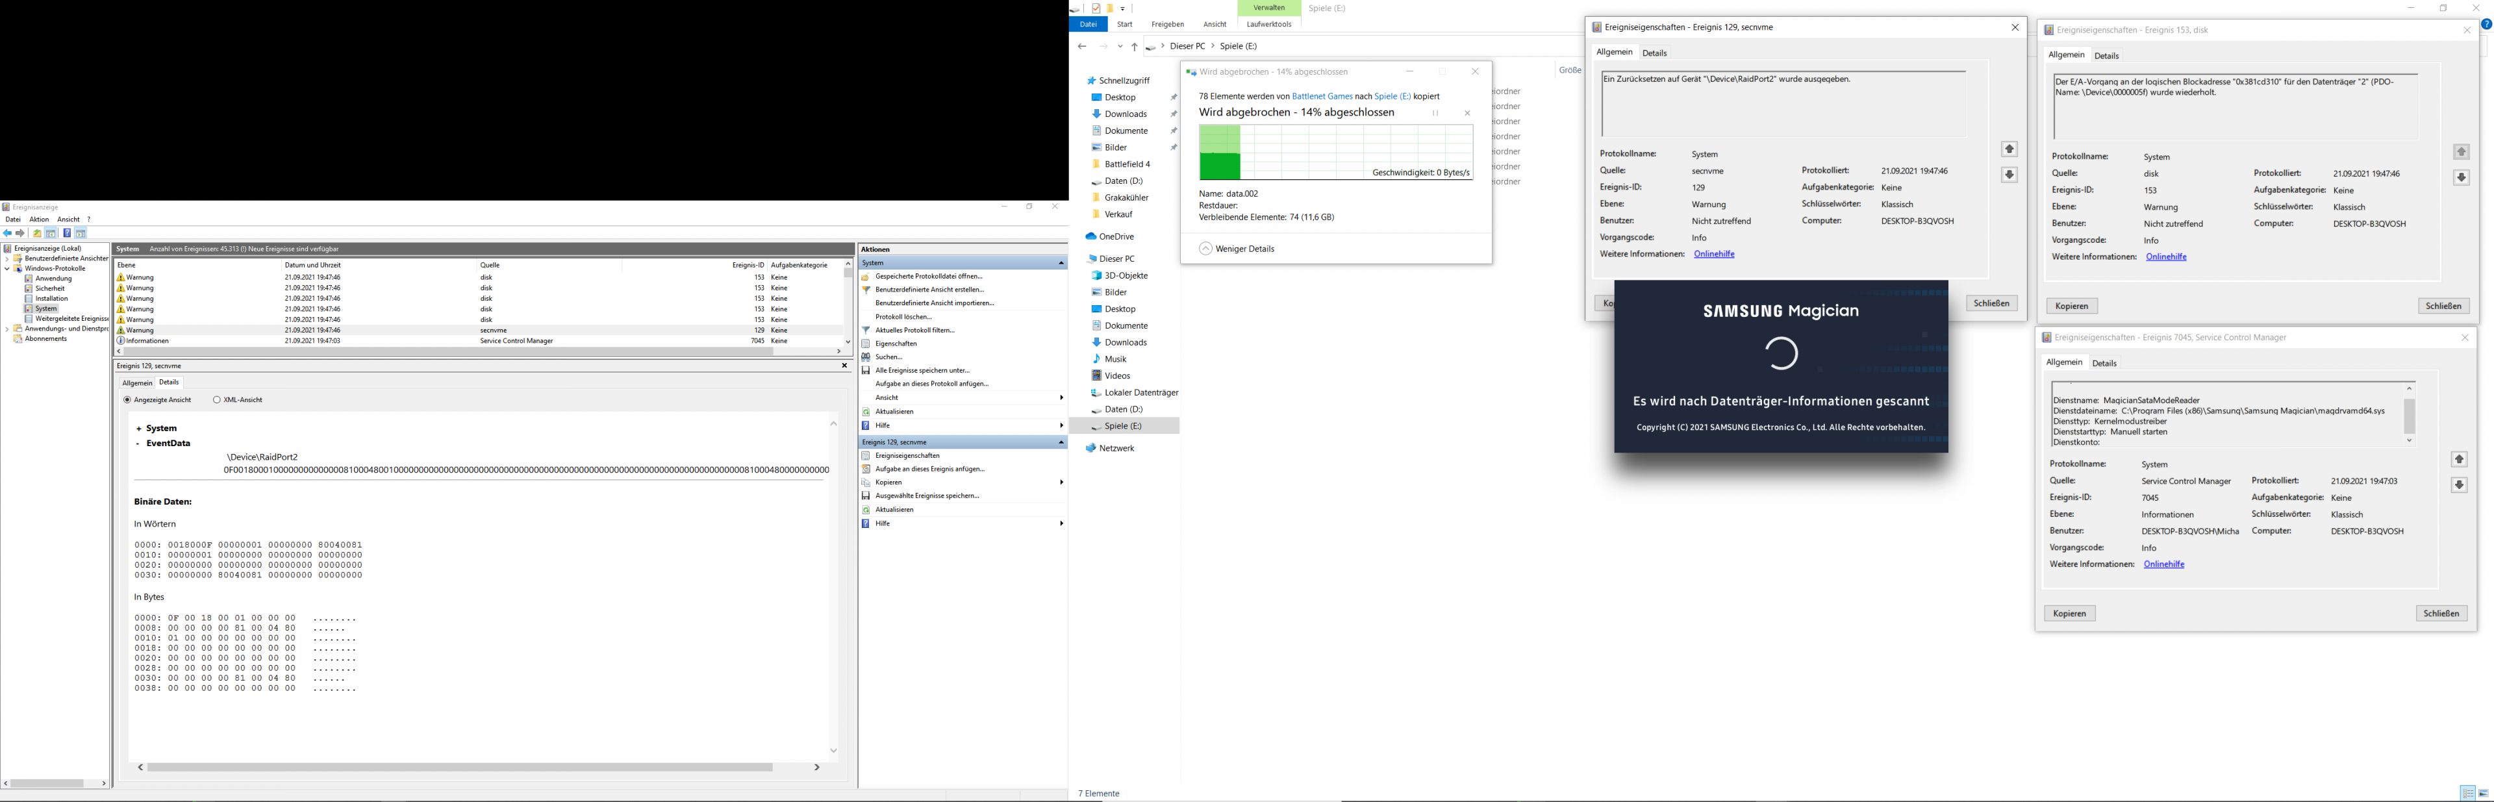This screenshot has height=802, width=2494.
Task: Click the funnel icon for Aktuelles Protokoll filtern
Action: (x=866, y=331)
